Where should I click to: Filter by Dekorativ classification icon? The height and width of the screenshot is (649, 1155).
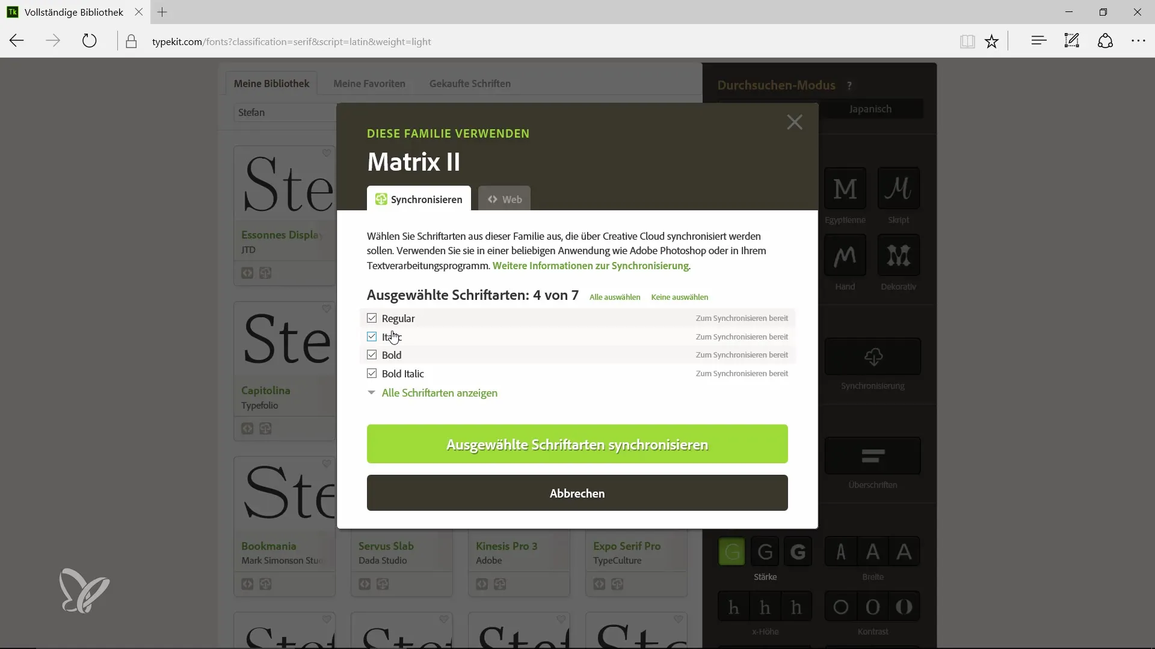(899, 255)
